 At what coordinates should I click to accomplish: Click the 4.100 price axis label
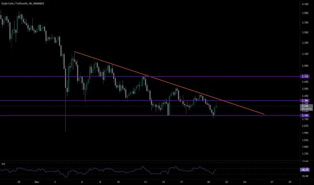305,4
